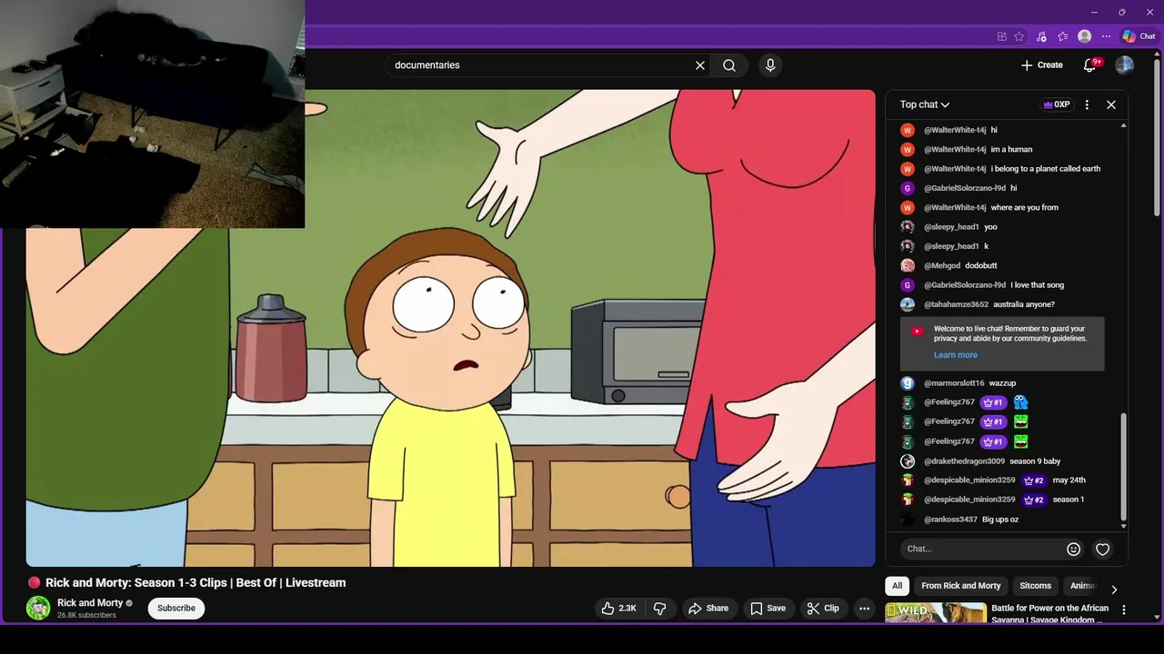Screen dimensions: 1164x654
Task: Click the video player to pause
Action: pos(450,328)
